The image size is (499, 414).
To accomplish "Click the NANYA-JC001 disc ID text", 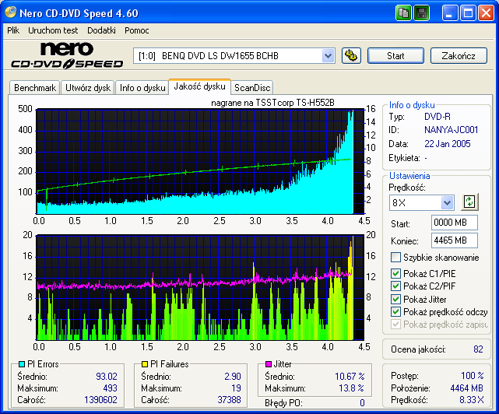I will [x=451, y=130].
